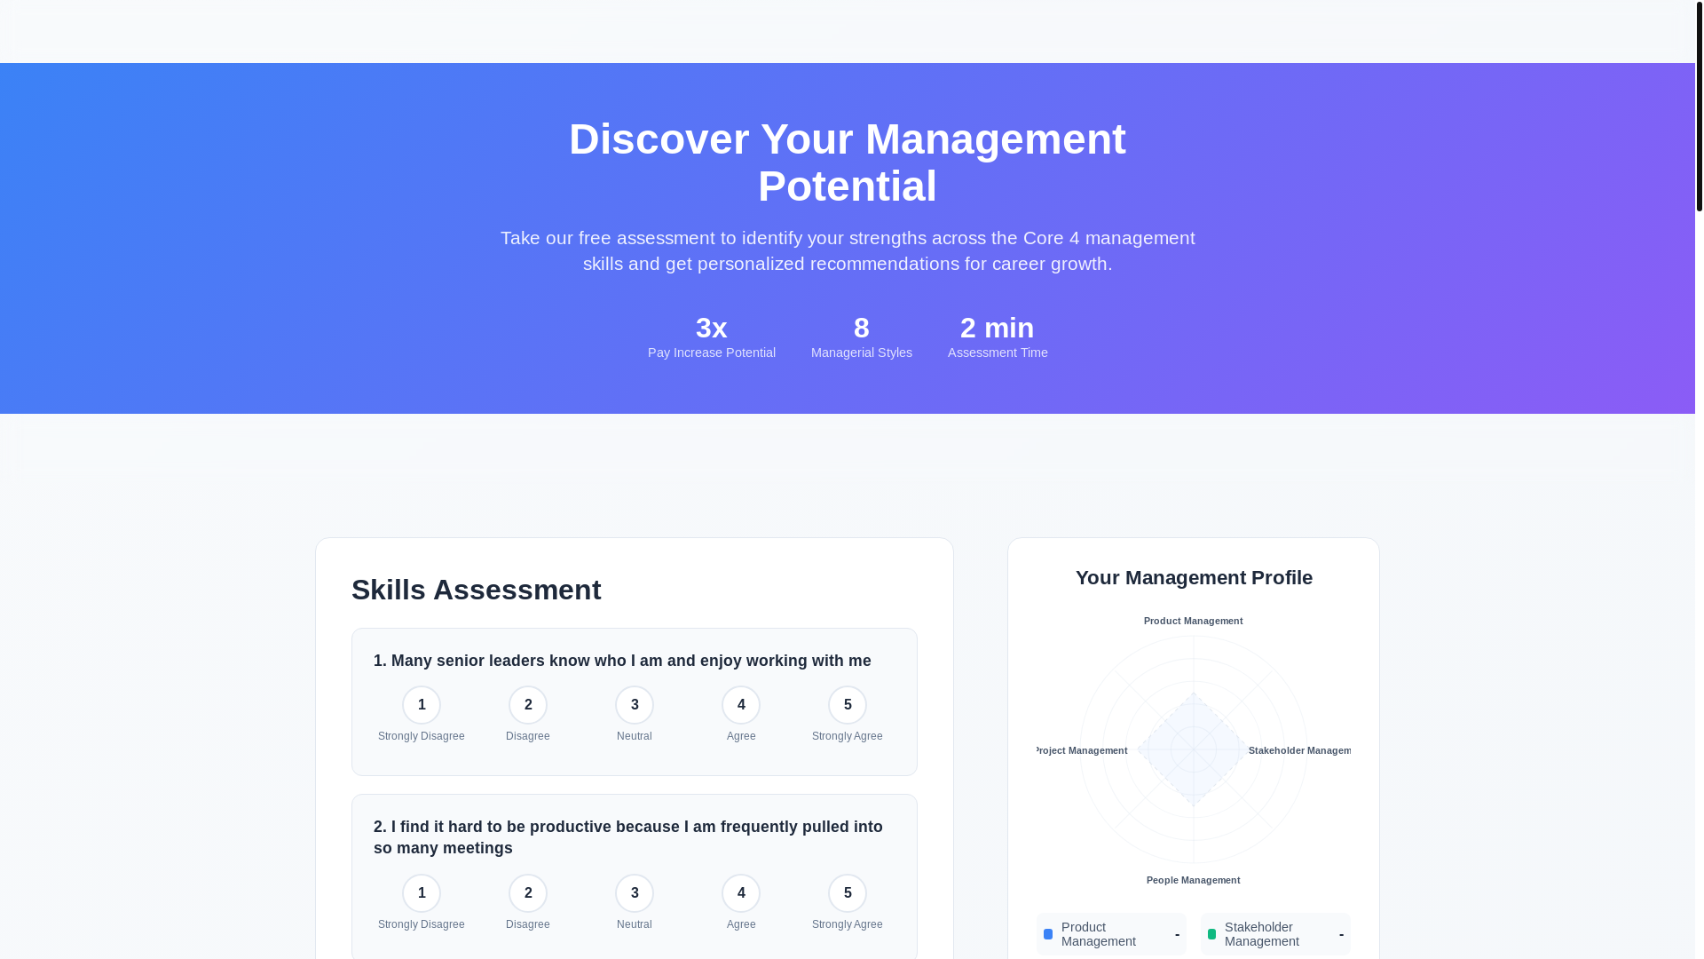The height and width of the screenshot is (959, 1704).
Task: Click the page vertical scrollbar thumb
Action: pos(1699,106)
